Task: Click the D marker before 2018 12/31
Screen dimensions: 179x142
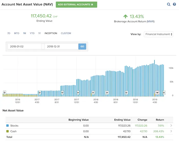Action: (126, 92)
